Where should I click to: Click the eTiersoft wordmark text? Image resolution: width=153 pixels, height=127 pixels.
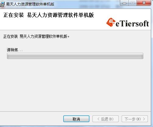click(x=132, y=24)
